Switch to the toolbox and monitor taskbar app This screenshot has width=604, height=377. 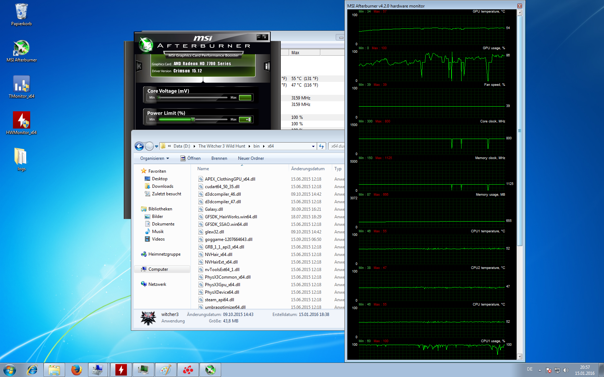98,369
